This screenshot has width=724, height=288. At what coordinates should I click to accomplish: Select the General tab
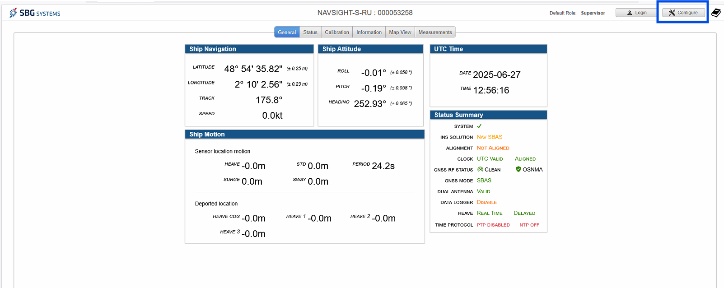pos(287,33)
